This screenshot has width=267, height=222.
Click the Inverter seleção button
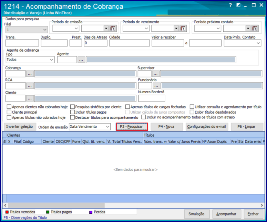[x=20, y=127]
